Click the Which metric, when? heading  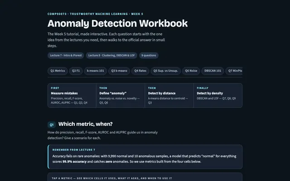(x=86, y=124)
